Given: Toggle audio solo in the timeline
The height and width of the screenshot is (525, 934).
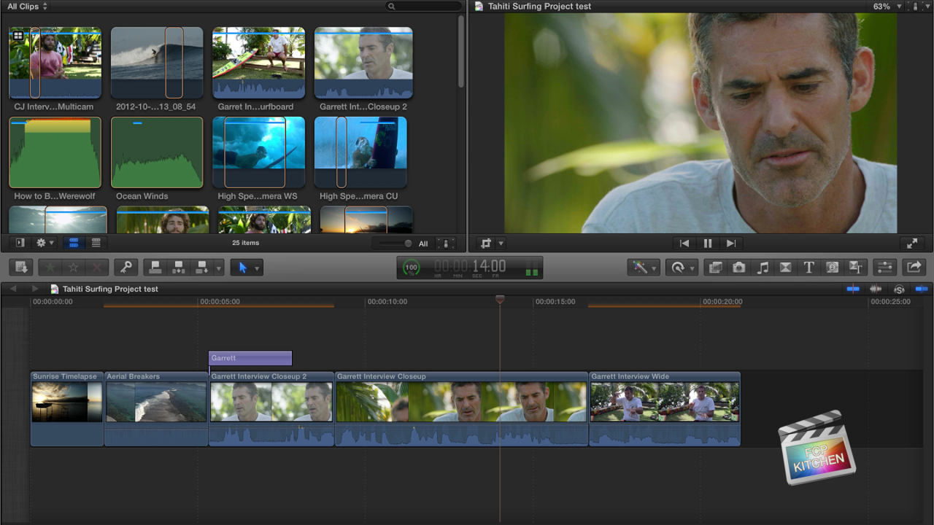Looking at the screenshot, I should pyautogui.click(x=898, y=289).
